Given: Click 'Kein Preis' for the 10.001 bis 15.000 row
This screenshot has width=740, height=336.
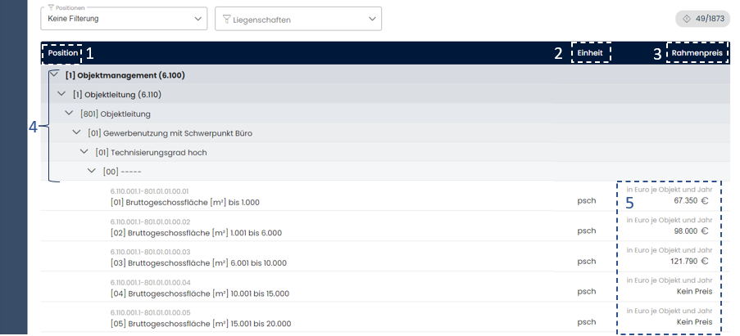Looking at the screenshot, I should pyautogui.click(x=694, y=291).
